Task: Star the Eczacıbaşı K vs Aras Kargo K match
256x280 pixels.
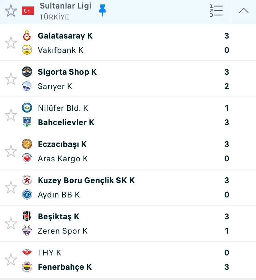Action: (x=11, y=151)
